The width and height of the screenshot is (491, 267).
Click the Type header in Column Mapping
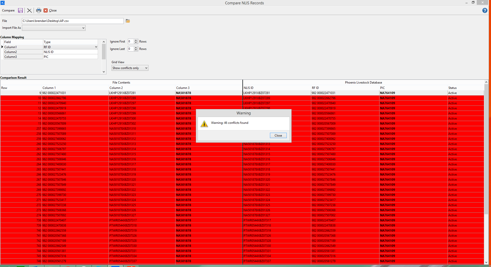coord(71,42)
